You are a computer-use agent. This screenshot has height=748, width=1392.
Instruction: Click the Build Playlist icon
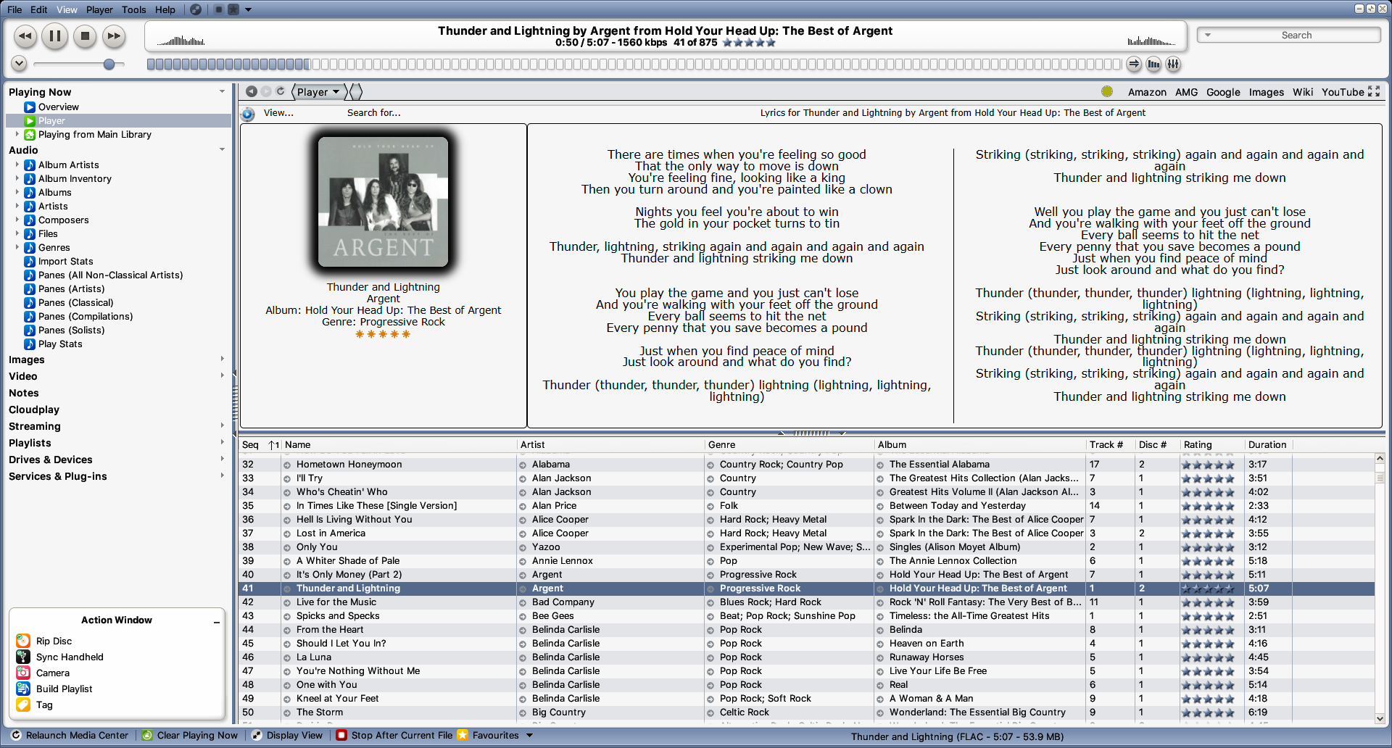point(23,689)
